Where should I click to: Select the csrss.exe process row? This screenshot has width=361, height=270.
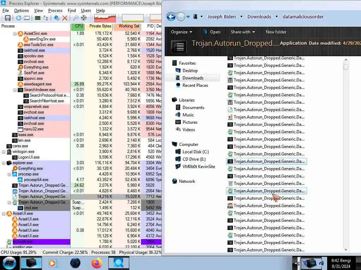click(x=81, y=146)
